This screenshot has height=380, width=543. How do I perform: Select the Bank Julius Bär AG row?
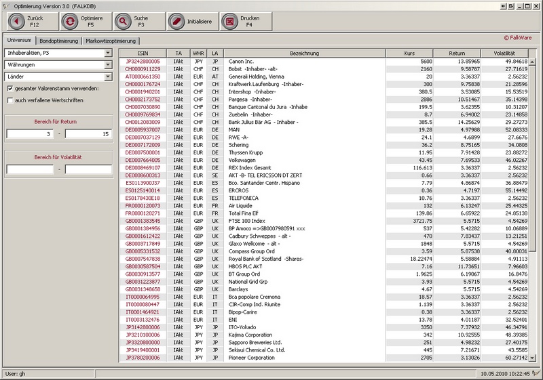pos(324,123)
